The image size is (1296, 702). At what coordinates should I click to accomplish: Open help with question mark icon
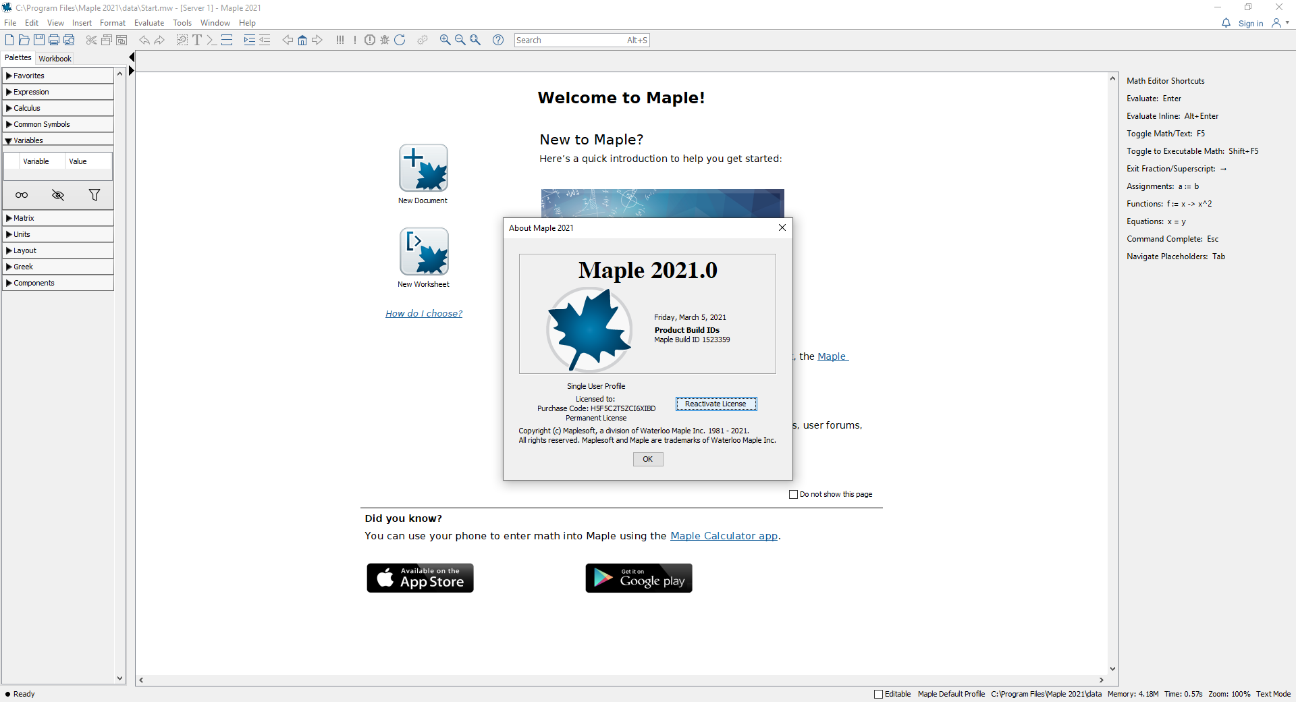coord(498,40)
